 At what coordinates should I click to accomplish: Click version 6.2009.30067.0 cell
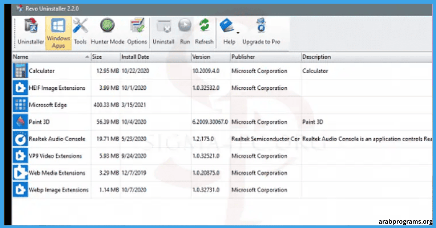click(x=210, y=122)
